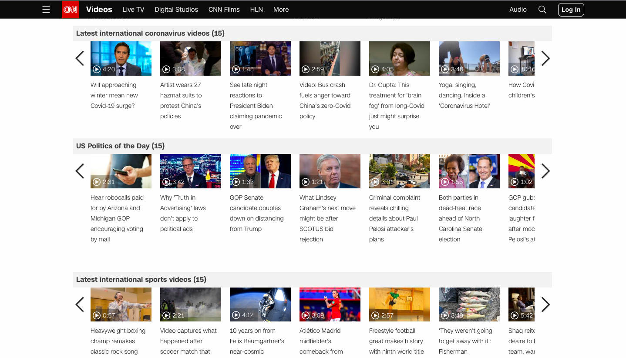Open the Audio section
Screen dimensions: 626x358
pyautogui.click(x=518, y=9)
